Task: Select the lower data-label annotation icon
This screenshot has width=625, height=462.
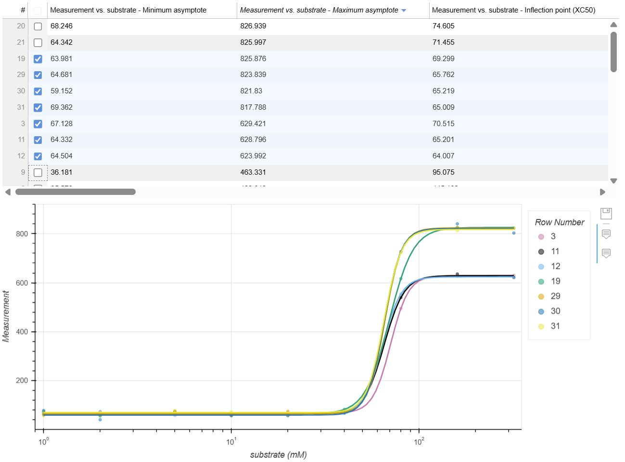Action: (x=606, y=254)
